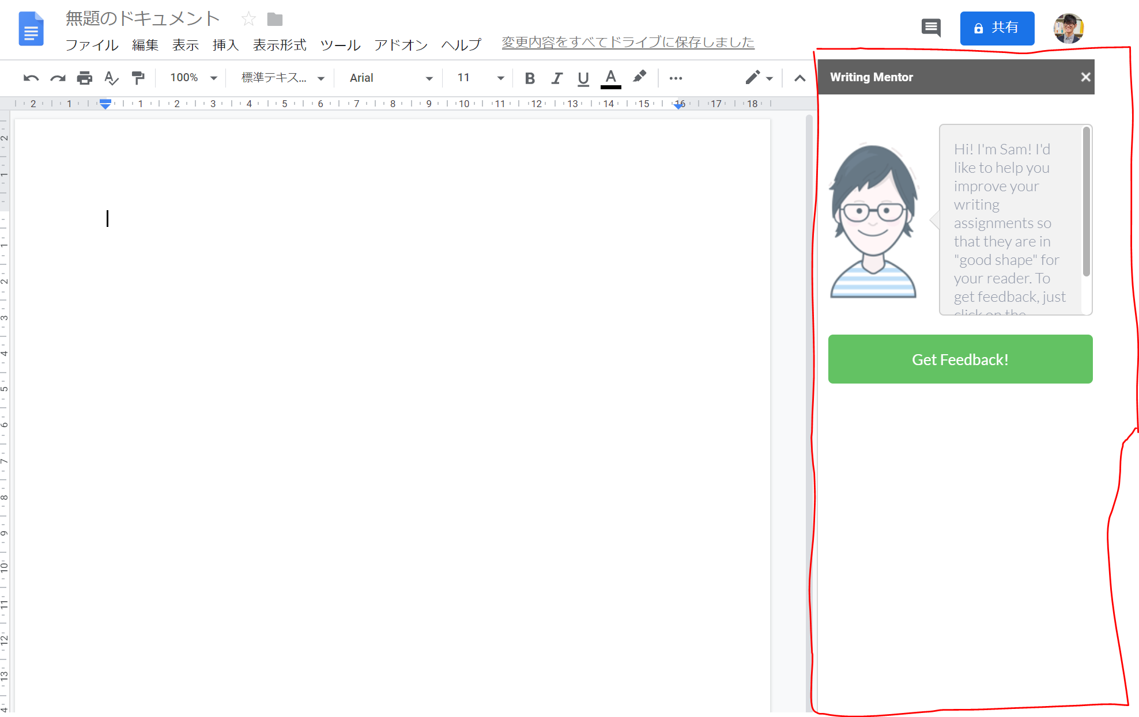Open the アドオン menu
1139x717 pixels.
[401, 44]
